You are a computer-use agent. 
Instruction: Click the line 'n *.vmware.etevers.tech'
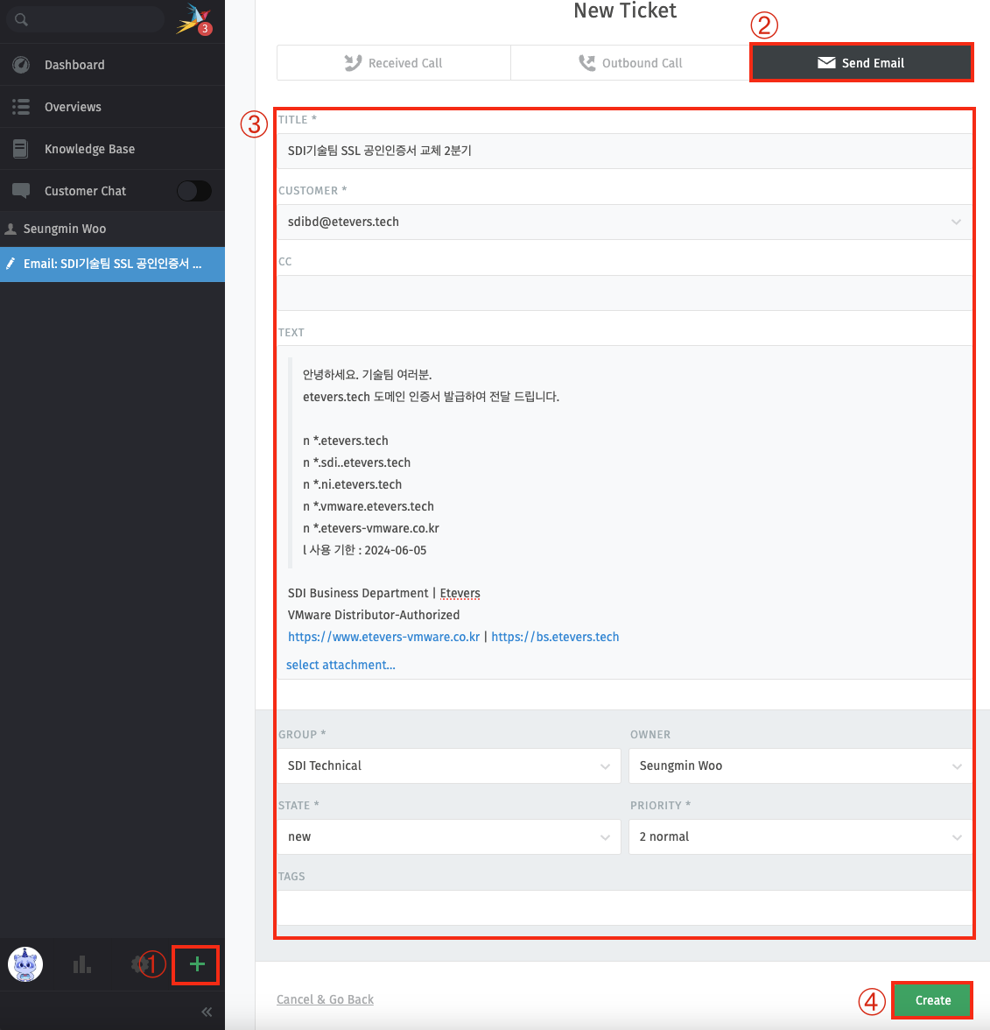pyautogui.click(x=369, y=506)
